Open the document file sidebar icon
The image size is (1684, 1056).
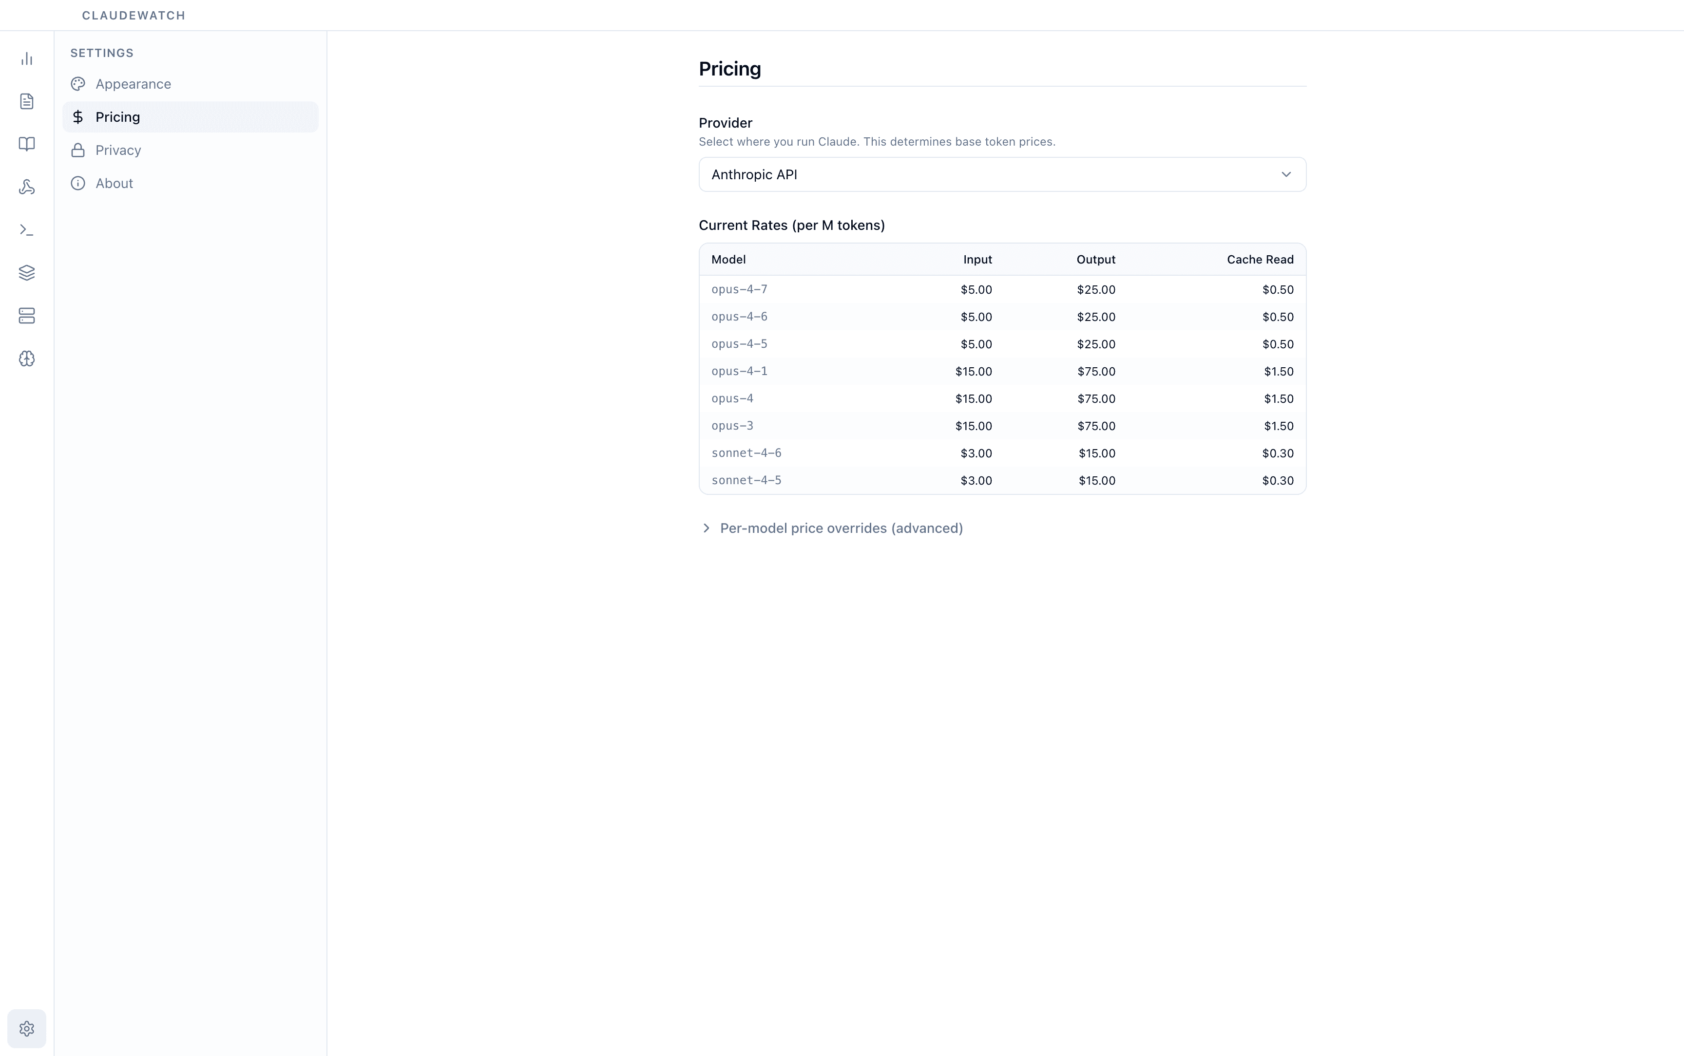[x=26, y=101]
